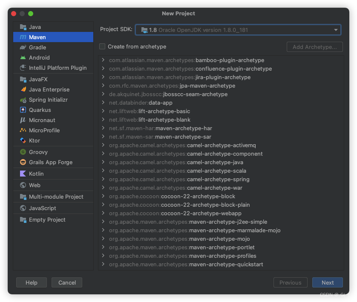Select the Web globe icon
Viewport: 357px width, 302px height.
[23, 185]
